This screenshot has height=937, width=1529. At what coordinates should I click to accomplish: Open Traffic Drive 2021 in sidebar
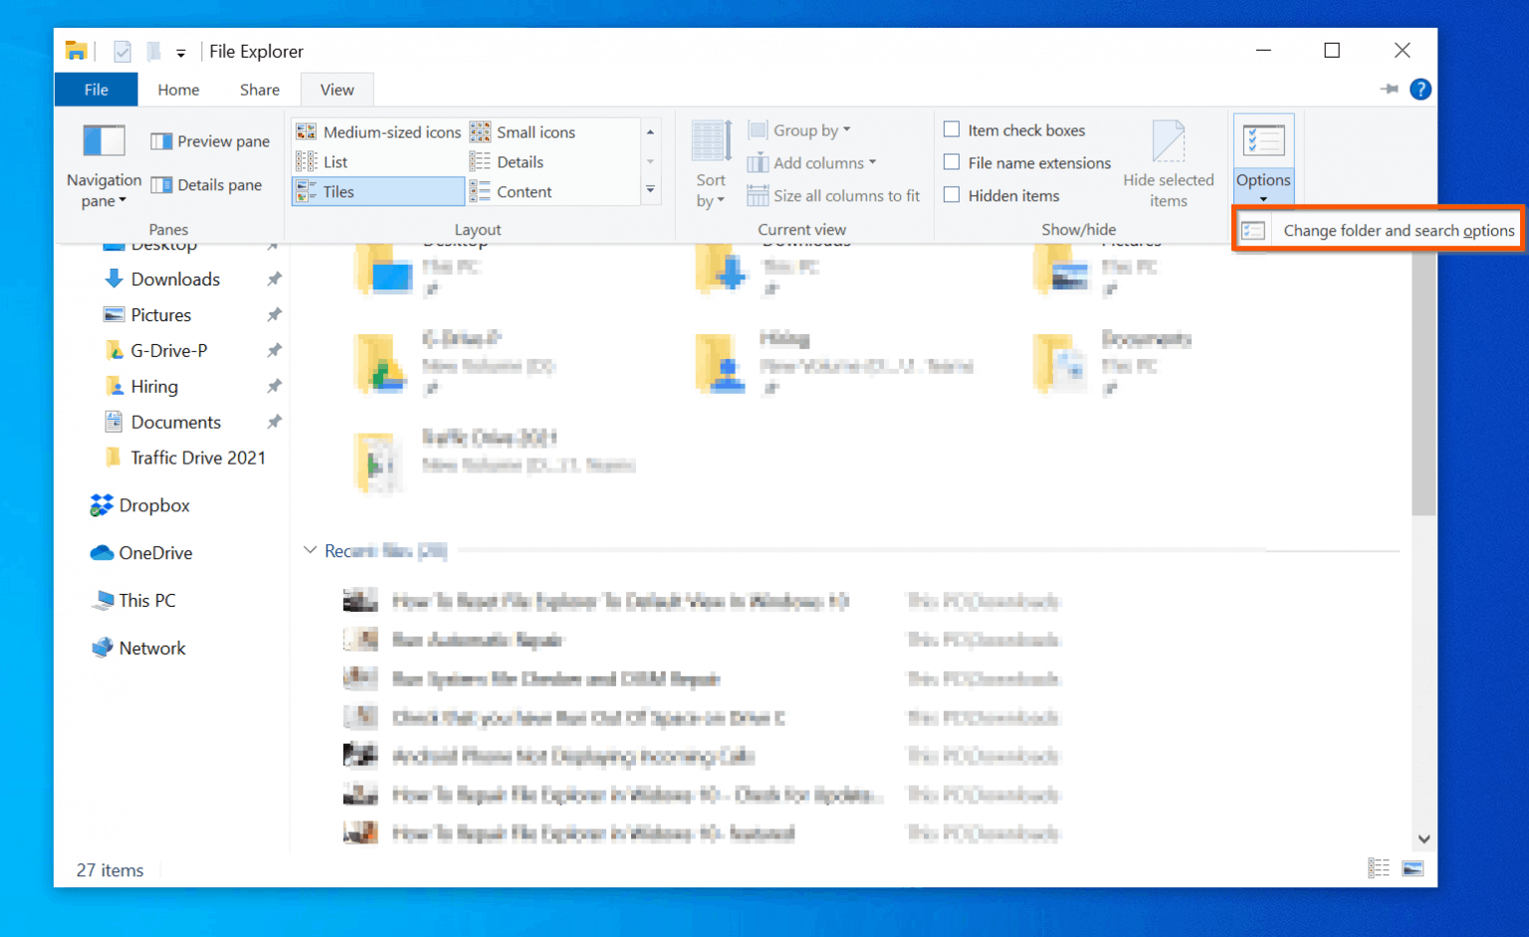(195, 458)
